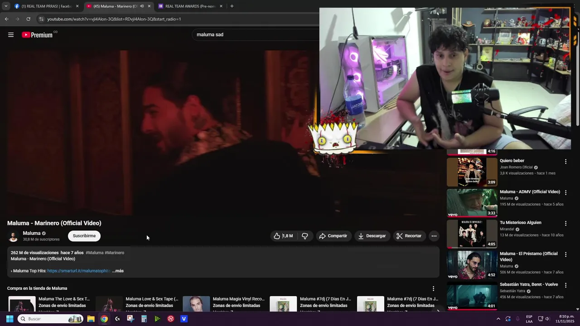580x326 pixels.
Task: Click the ESP LAA language indicator
Action: coord(529,319)
